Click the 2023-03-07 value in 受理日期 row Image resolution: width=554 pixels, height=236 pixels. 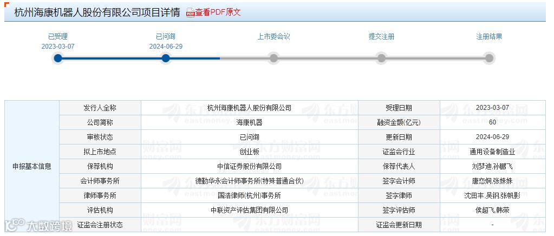pyautogui.click(x=492, y=108)
